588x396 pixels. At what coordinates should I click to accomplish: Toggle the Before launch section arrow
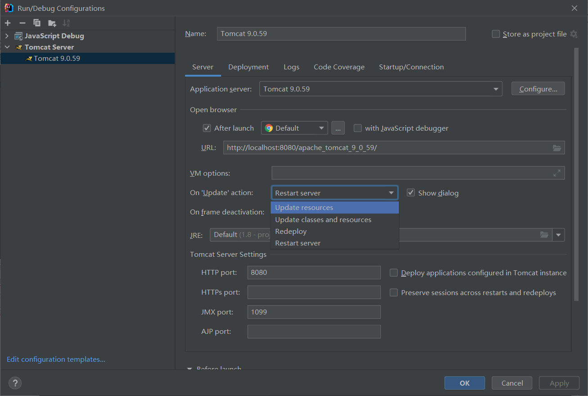point(190,369)
